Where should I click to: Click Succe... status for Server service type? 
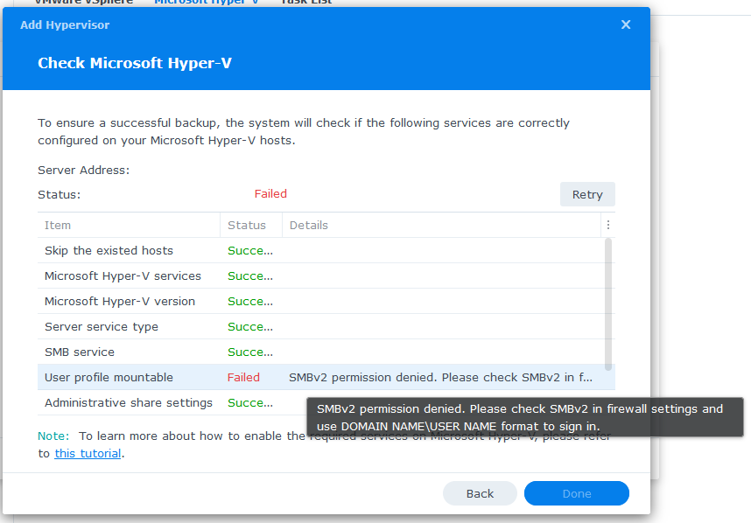pos(250,327)
